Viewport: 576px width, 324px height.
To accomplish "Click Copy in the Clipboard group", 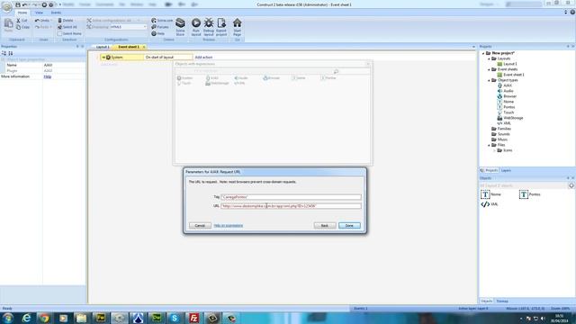I will (22, 27).
